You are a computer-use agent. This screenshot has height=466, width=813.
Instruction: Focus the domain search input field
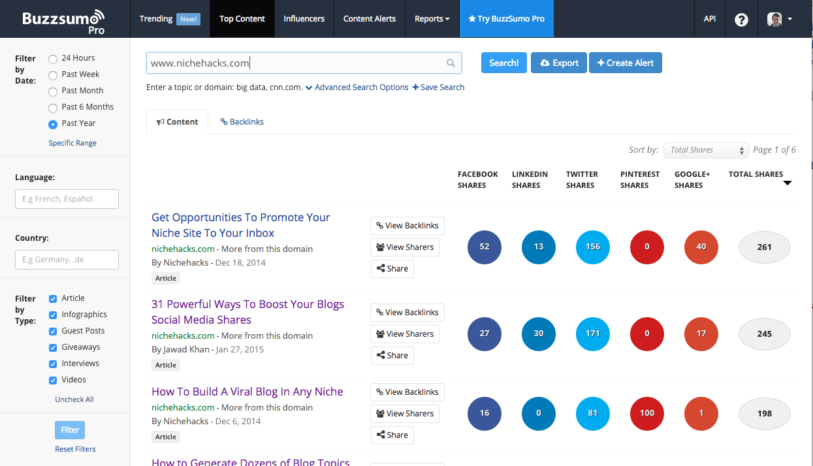coord(304,63)
